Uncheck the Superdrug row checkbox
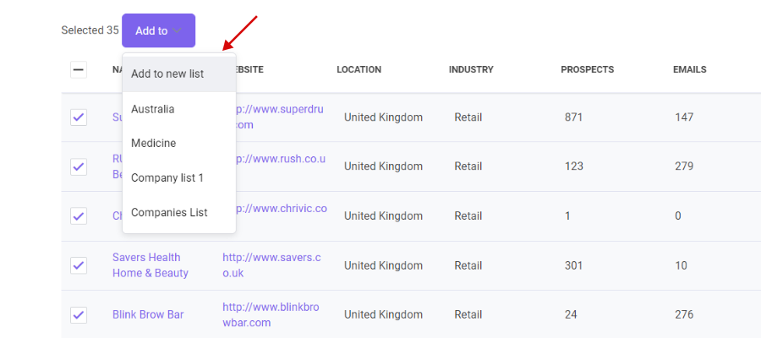The height and width of the screenshot is (338, 761). pos(78,117)
